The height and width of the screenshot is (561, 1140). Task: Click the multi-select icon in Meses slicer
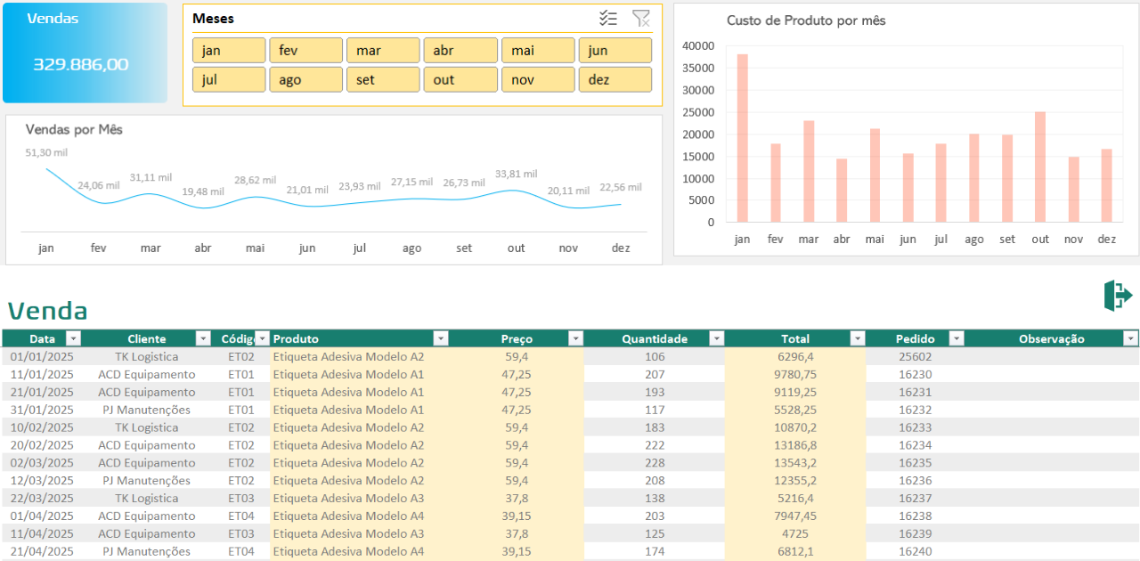[608, 19]
